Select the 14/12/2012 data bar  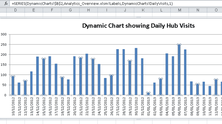tap(38, 76)
